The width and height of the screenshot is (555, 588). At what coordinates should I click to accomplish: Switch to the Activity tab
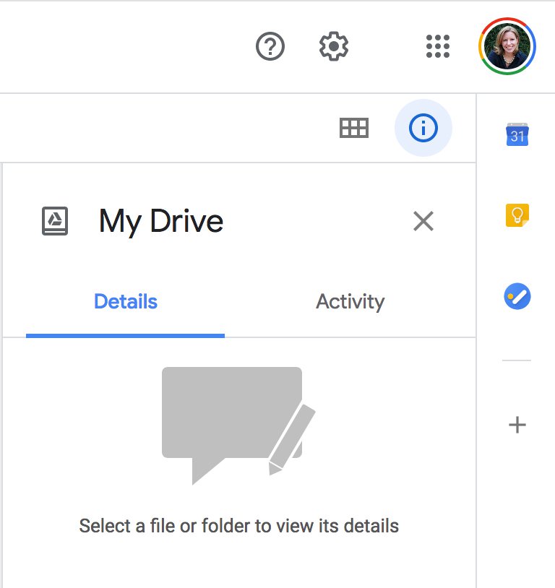(350, 301)
